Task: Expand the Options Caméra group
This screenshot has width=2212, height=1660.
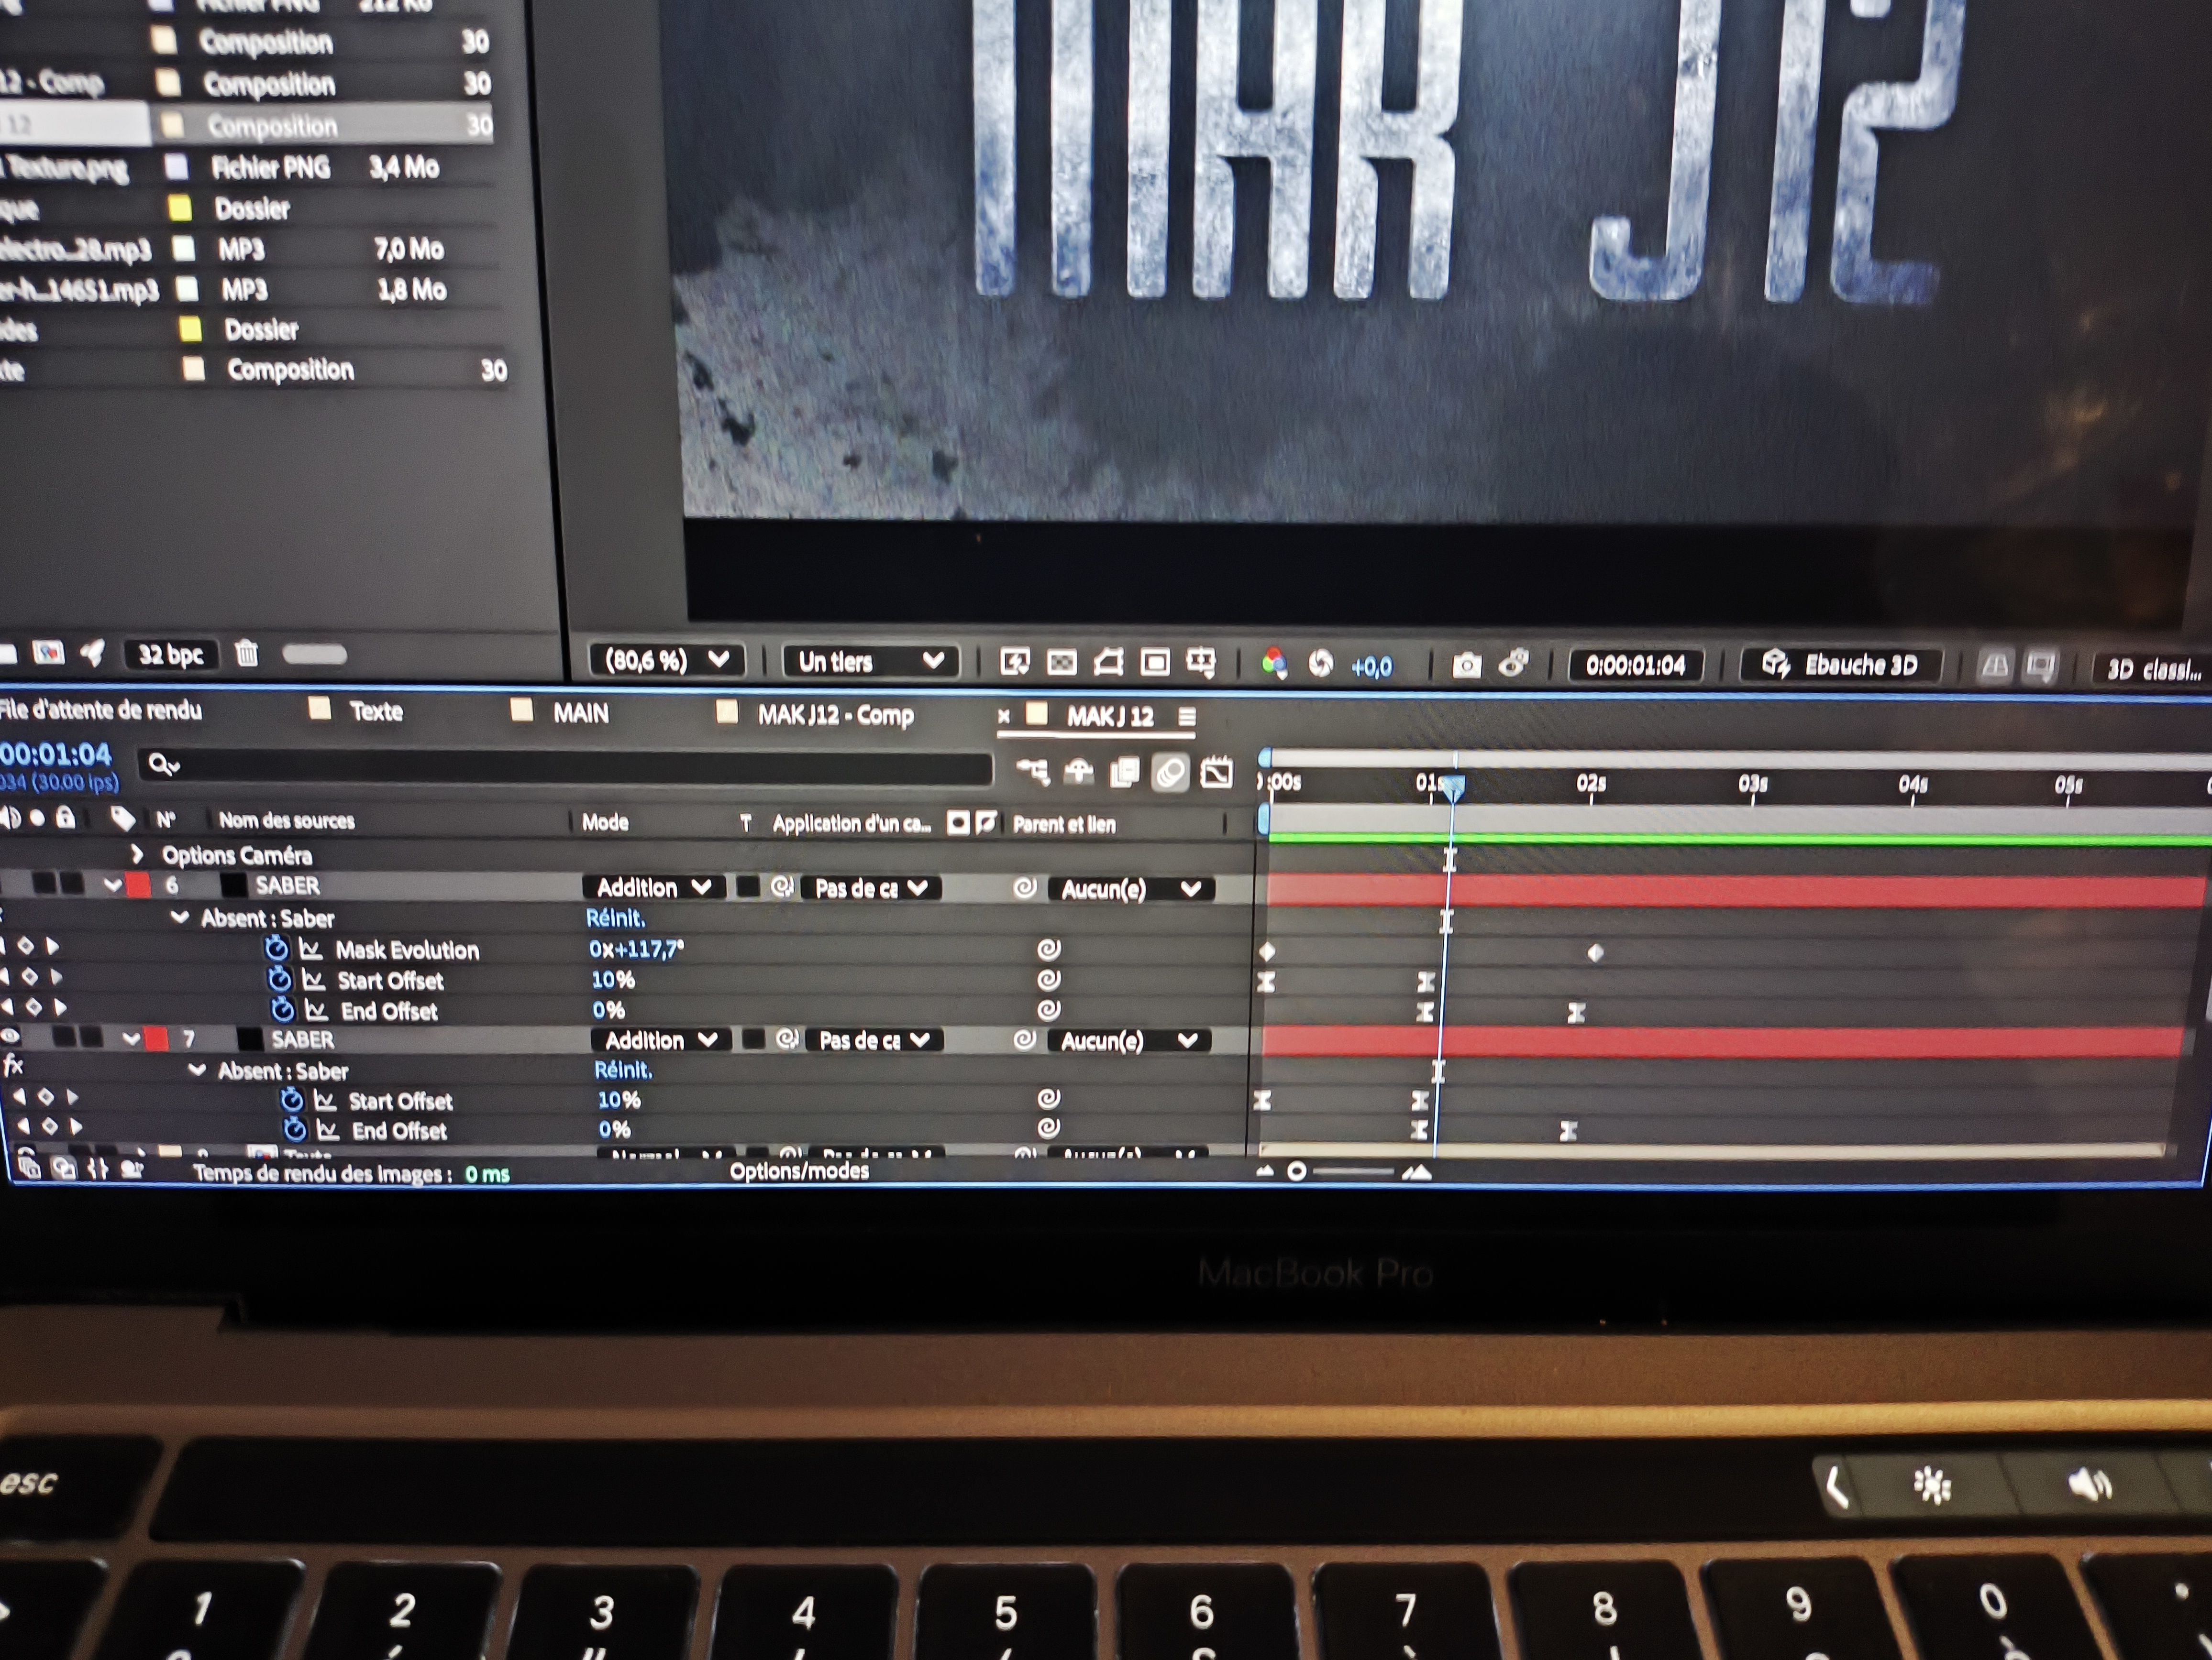Action: point(137,854)
